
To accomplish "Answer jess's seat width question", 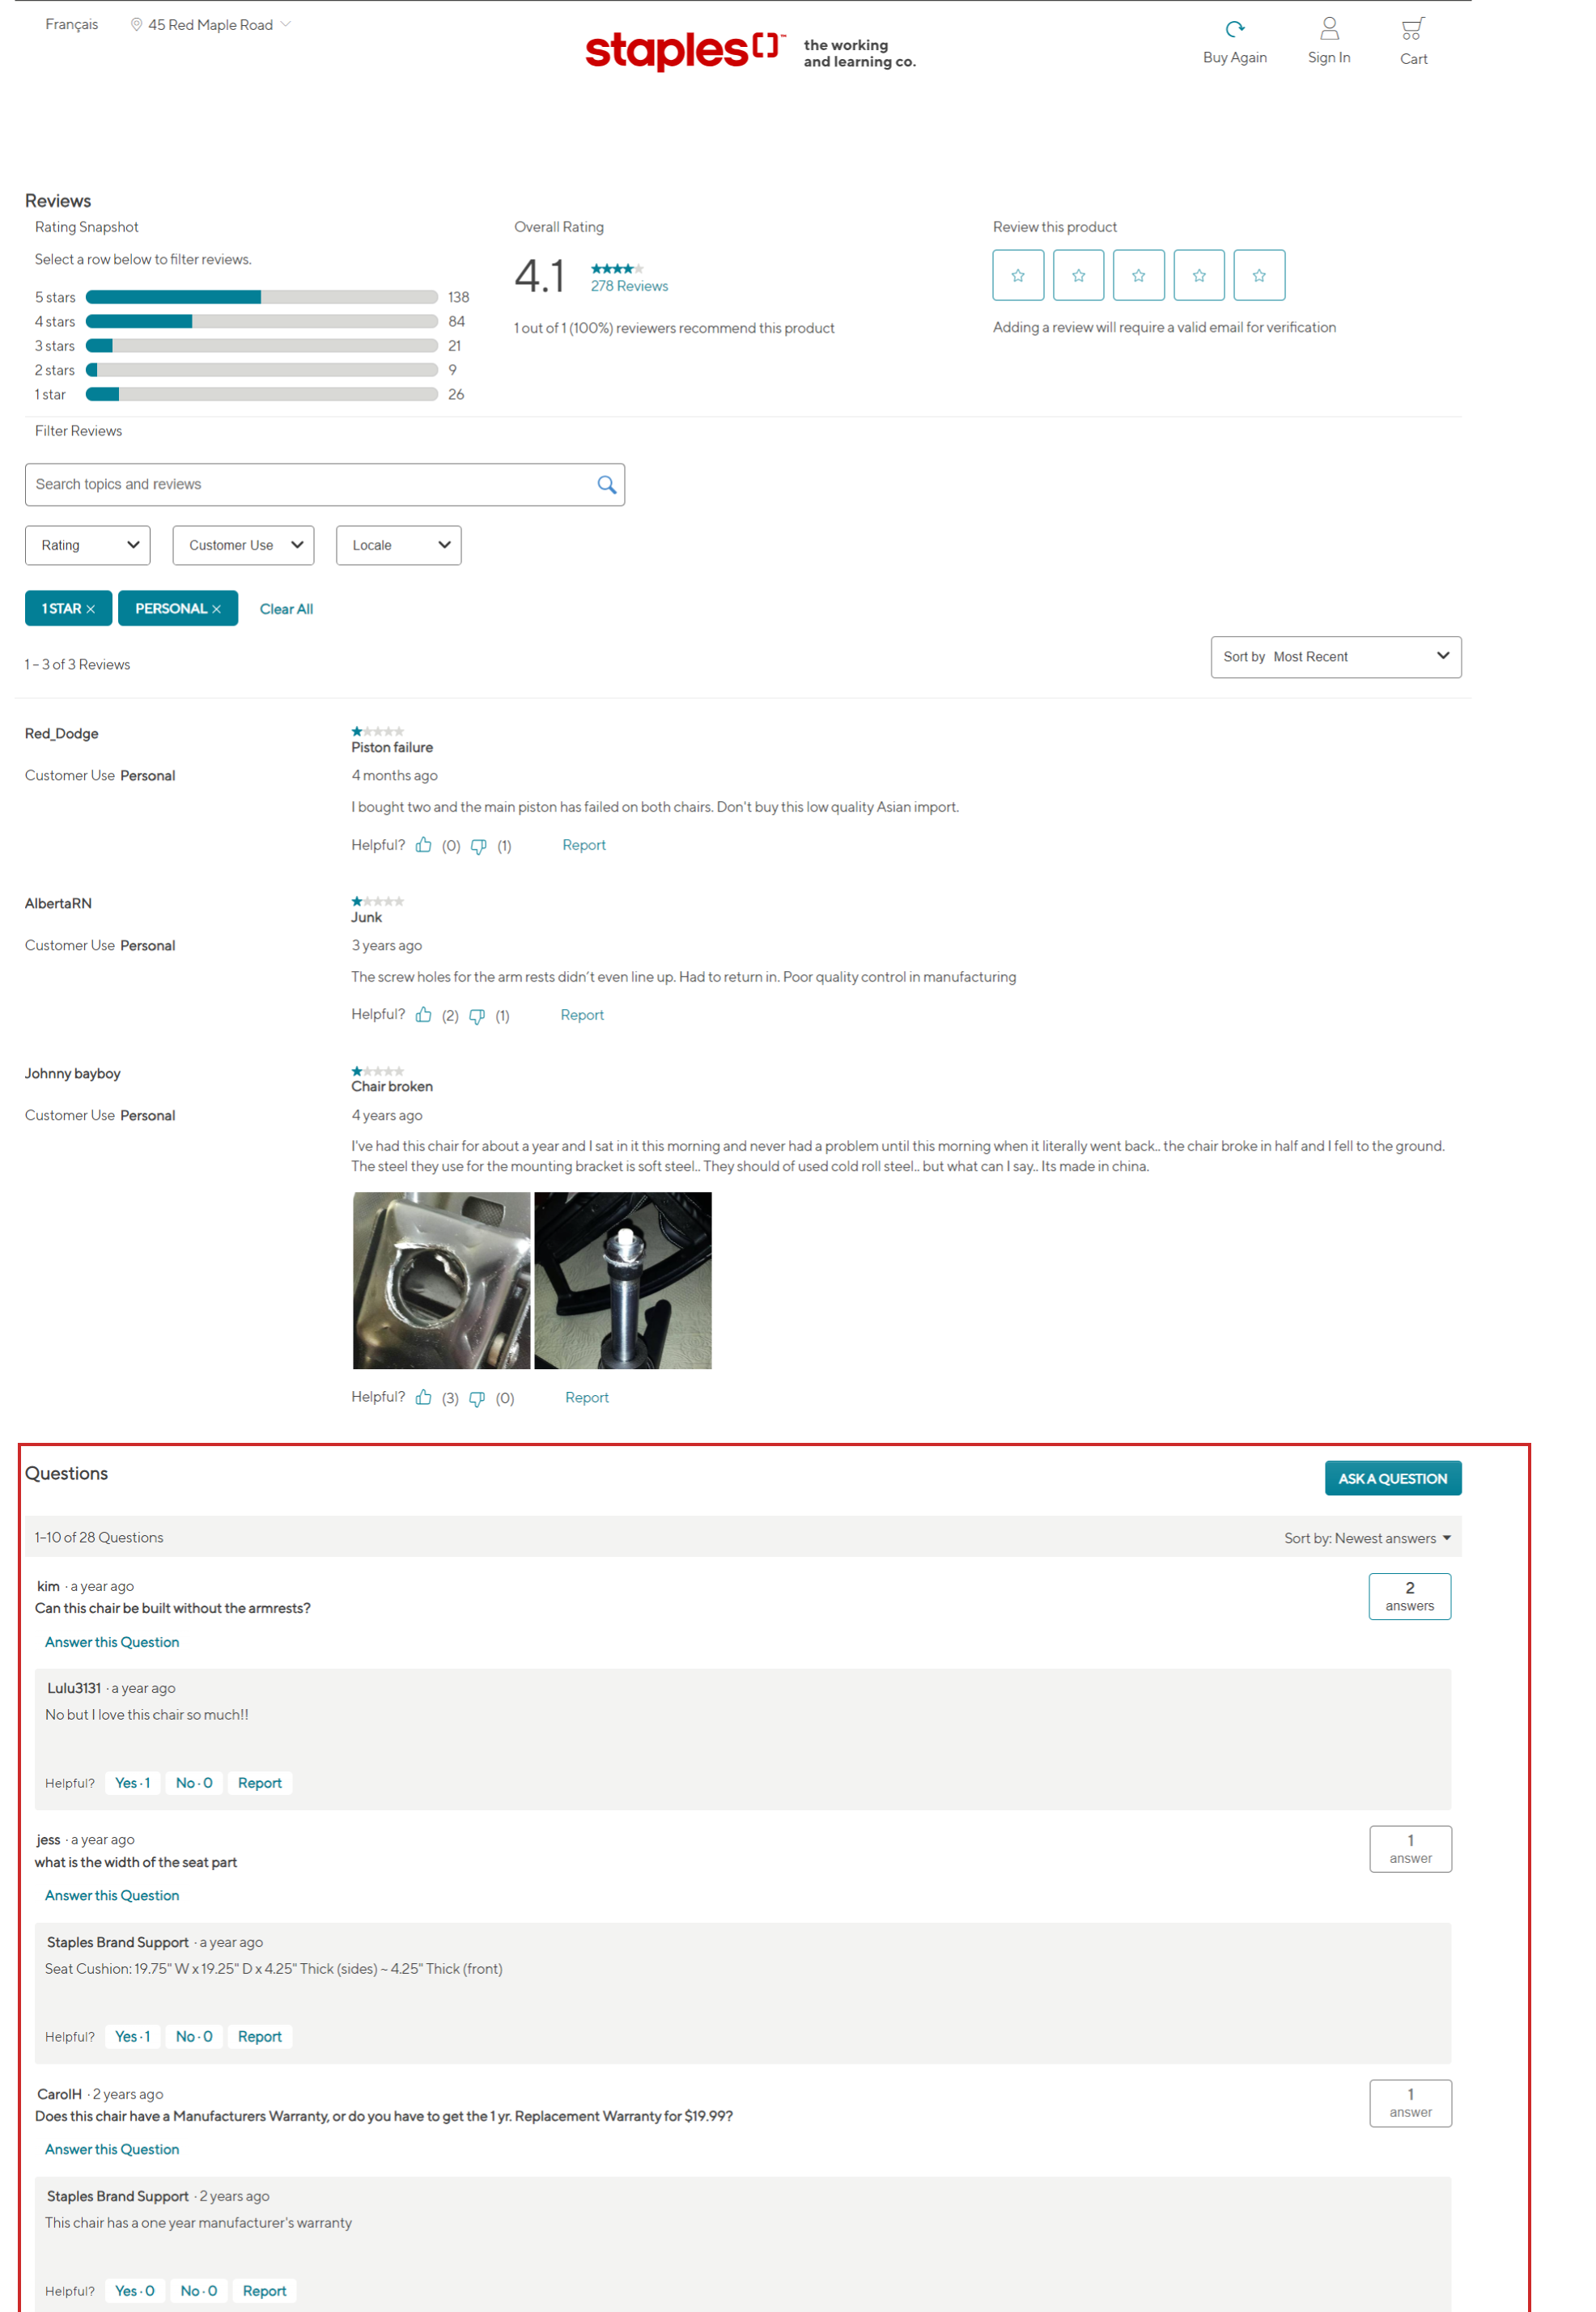I will tap(111, 1895).
